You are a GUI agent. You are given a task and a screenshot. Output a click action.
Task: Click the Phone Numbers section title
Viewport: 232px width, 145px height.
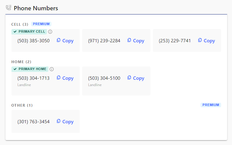click(x=36, y=8)
